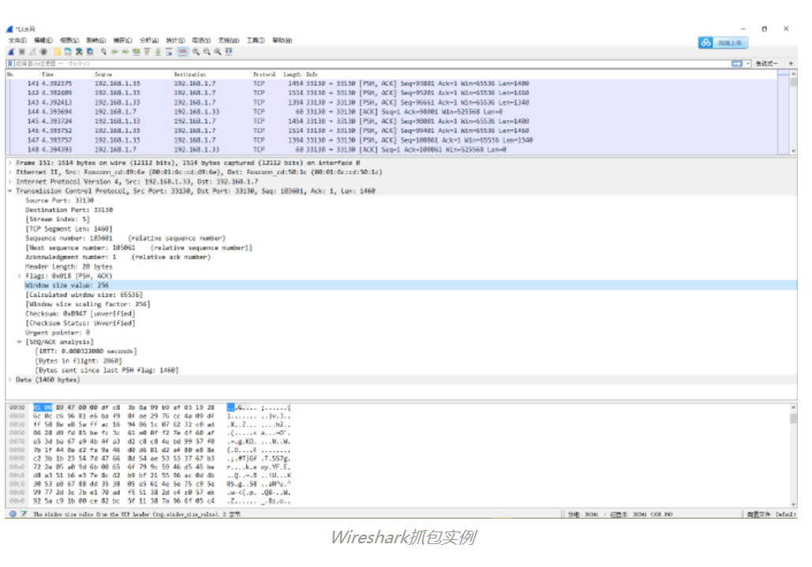Select packet 148 in the packet list

pos(391,150)
